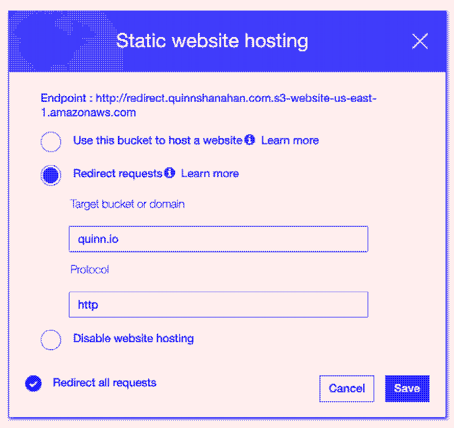The width and height of the screenshot is (454, 428).
Task: Click the Cancel button
Action: [x=347, y=388]
